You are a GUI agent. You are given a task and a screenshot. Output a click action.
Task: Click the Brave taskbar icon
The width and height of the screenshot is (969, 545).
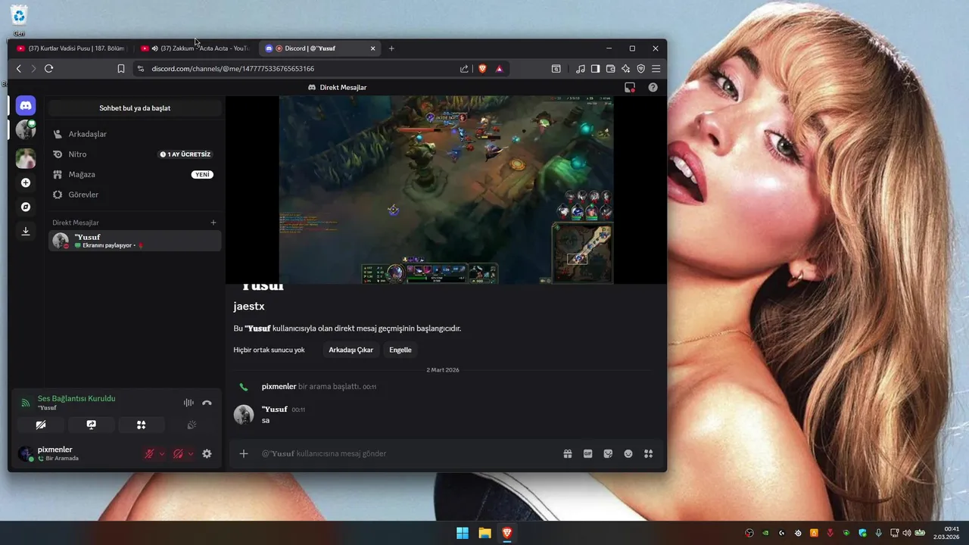tap(507, 533)
